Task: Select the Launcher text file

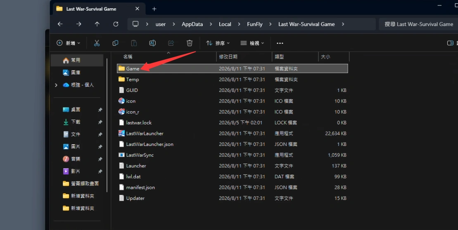Action: pyautogui.click(x=233, y=166)
